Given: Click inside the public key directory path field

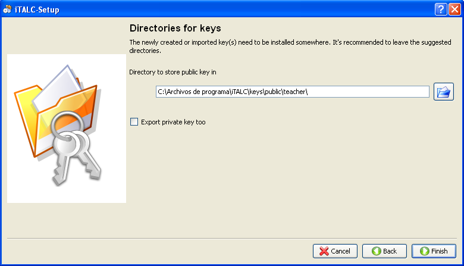Looking at the screenshot, I should point(291,92).
